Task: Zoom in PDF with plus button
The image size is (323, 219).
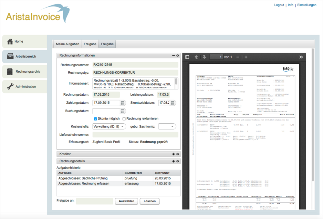Action: coord(246,57)
